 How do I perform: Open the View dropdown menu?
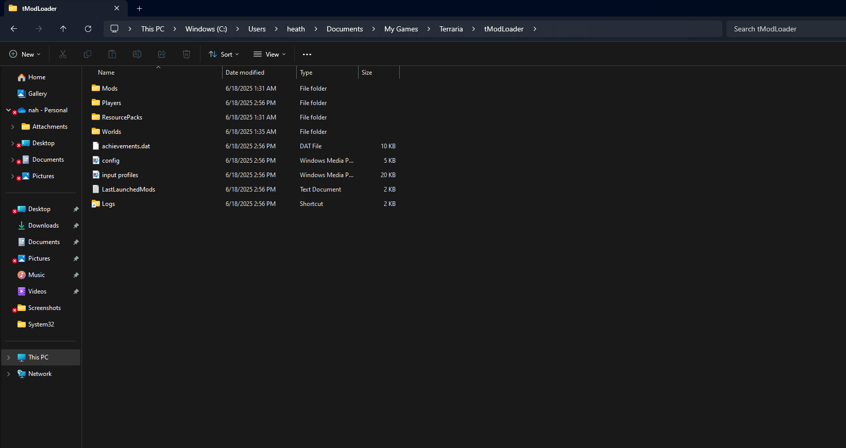point(269,54)
